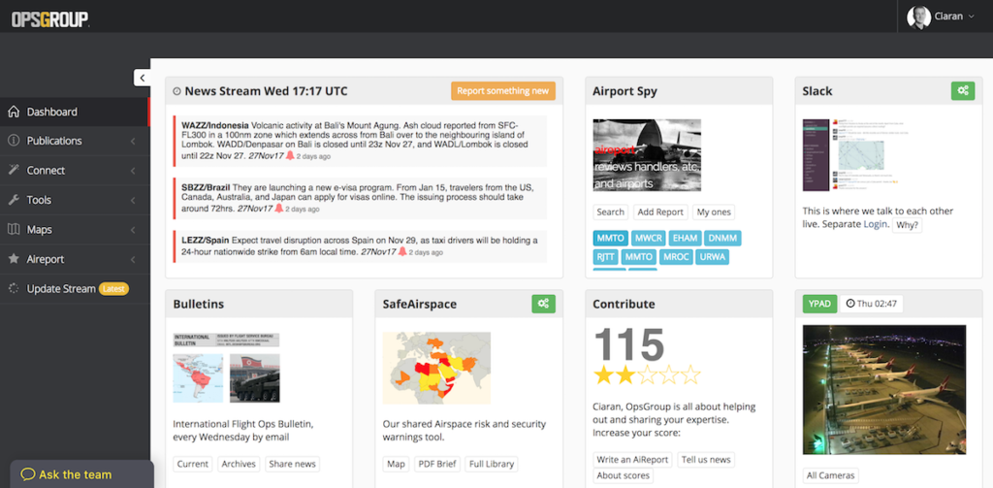The height and width of the screenshot is (488, 993).
Task: Click the Aireport star icon
Action: click(14, 259)
